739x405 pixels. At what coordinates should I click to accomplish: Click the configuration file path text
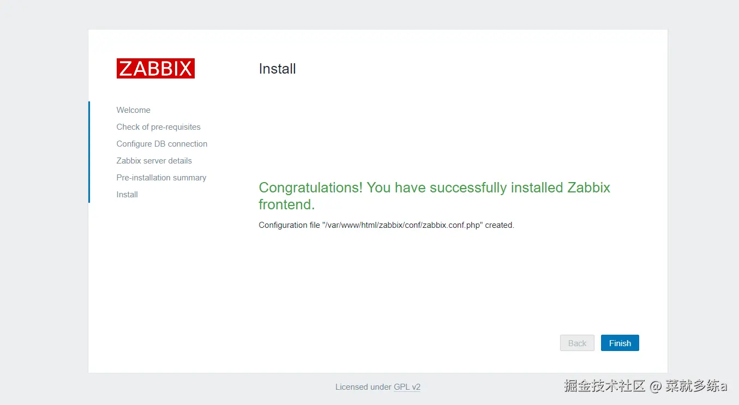tap(402, 225)
